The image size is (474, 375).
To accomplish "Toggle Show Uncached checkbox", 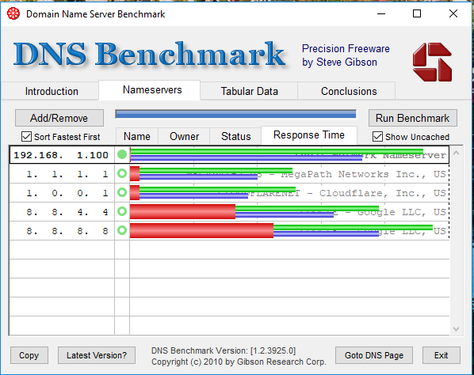I will [x=377, y=137].
